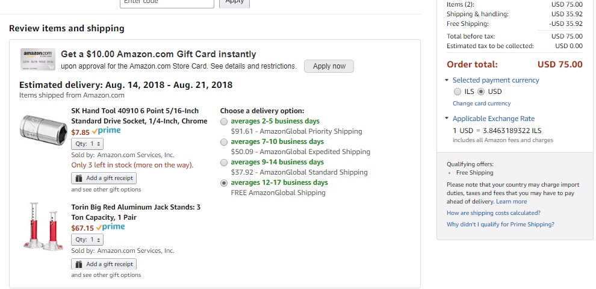Open 'How are shipping costs calculated?' link
Viewport: 596px width, 289px height.
pyautogui.click(x=494, y=213)
